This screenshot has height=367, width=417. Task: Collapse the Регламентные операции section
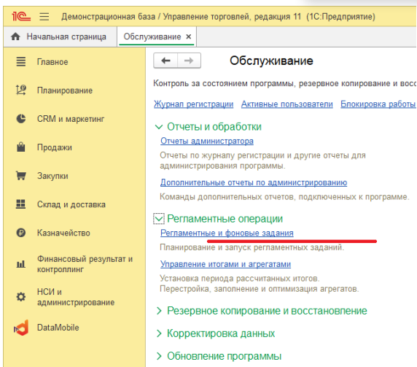(x=159, y=219)
